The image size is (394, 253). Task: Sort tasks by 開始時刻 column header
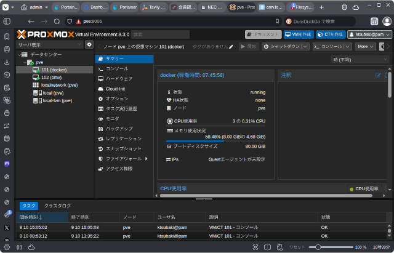[x=42, y=217]
